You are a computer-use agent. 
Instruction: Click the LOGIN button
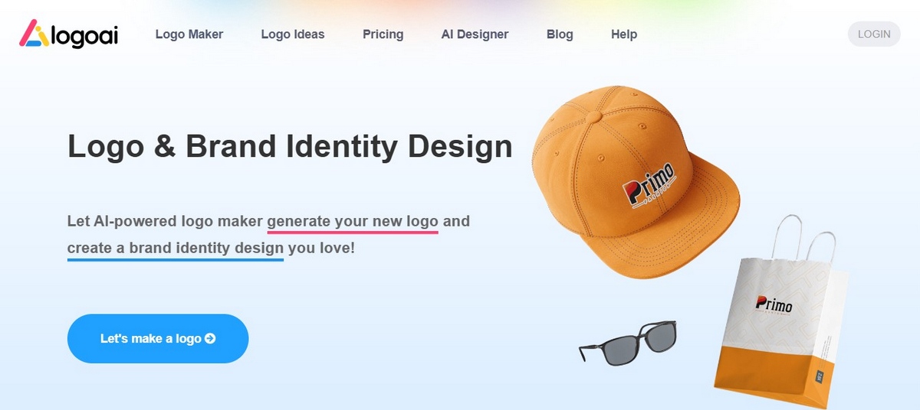[874, 34]
